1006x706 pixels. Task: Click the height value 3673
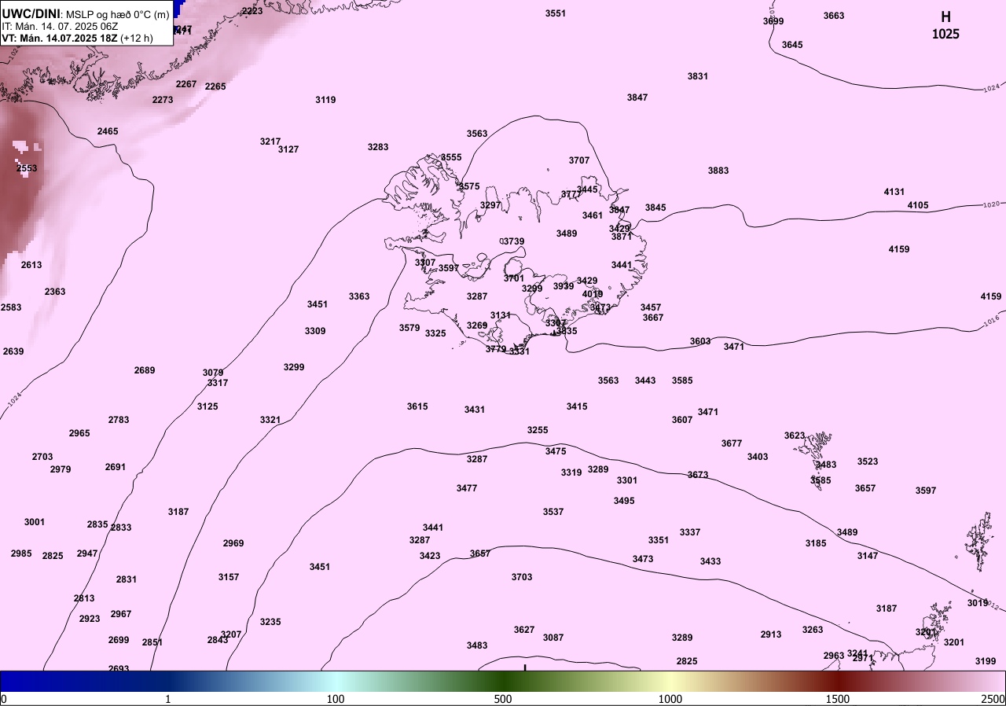[698, 475]
